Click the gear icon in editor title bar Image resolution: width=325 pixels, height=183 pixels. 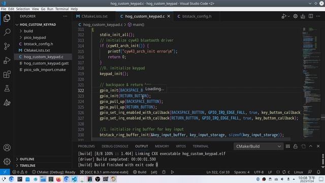coord(296,16)
